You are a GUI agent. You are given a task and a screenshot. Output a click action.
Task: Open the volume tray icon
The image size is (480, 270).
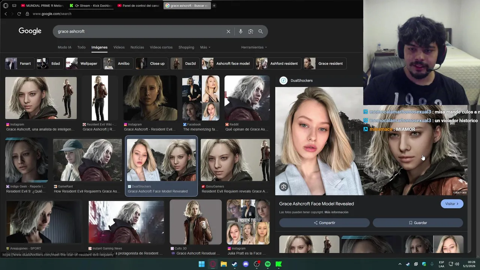pos(457,264)
